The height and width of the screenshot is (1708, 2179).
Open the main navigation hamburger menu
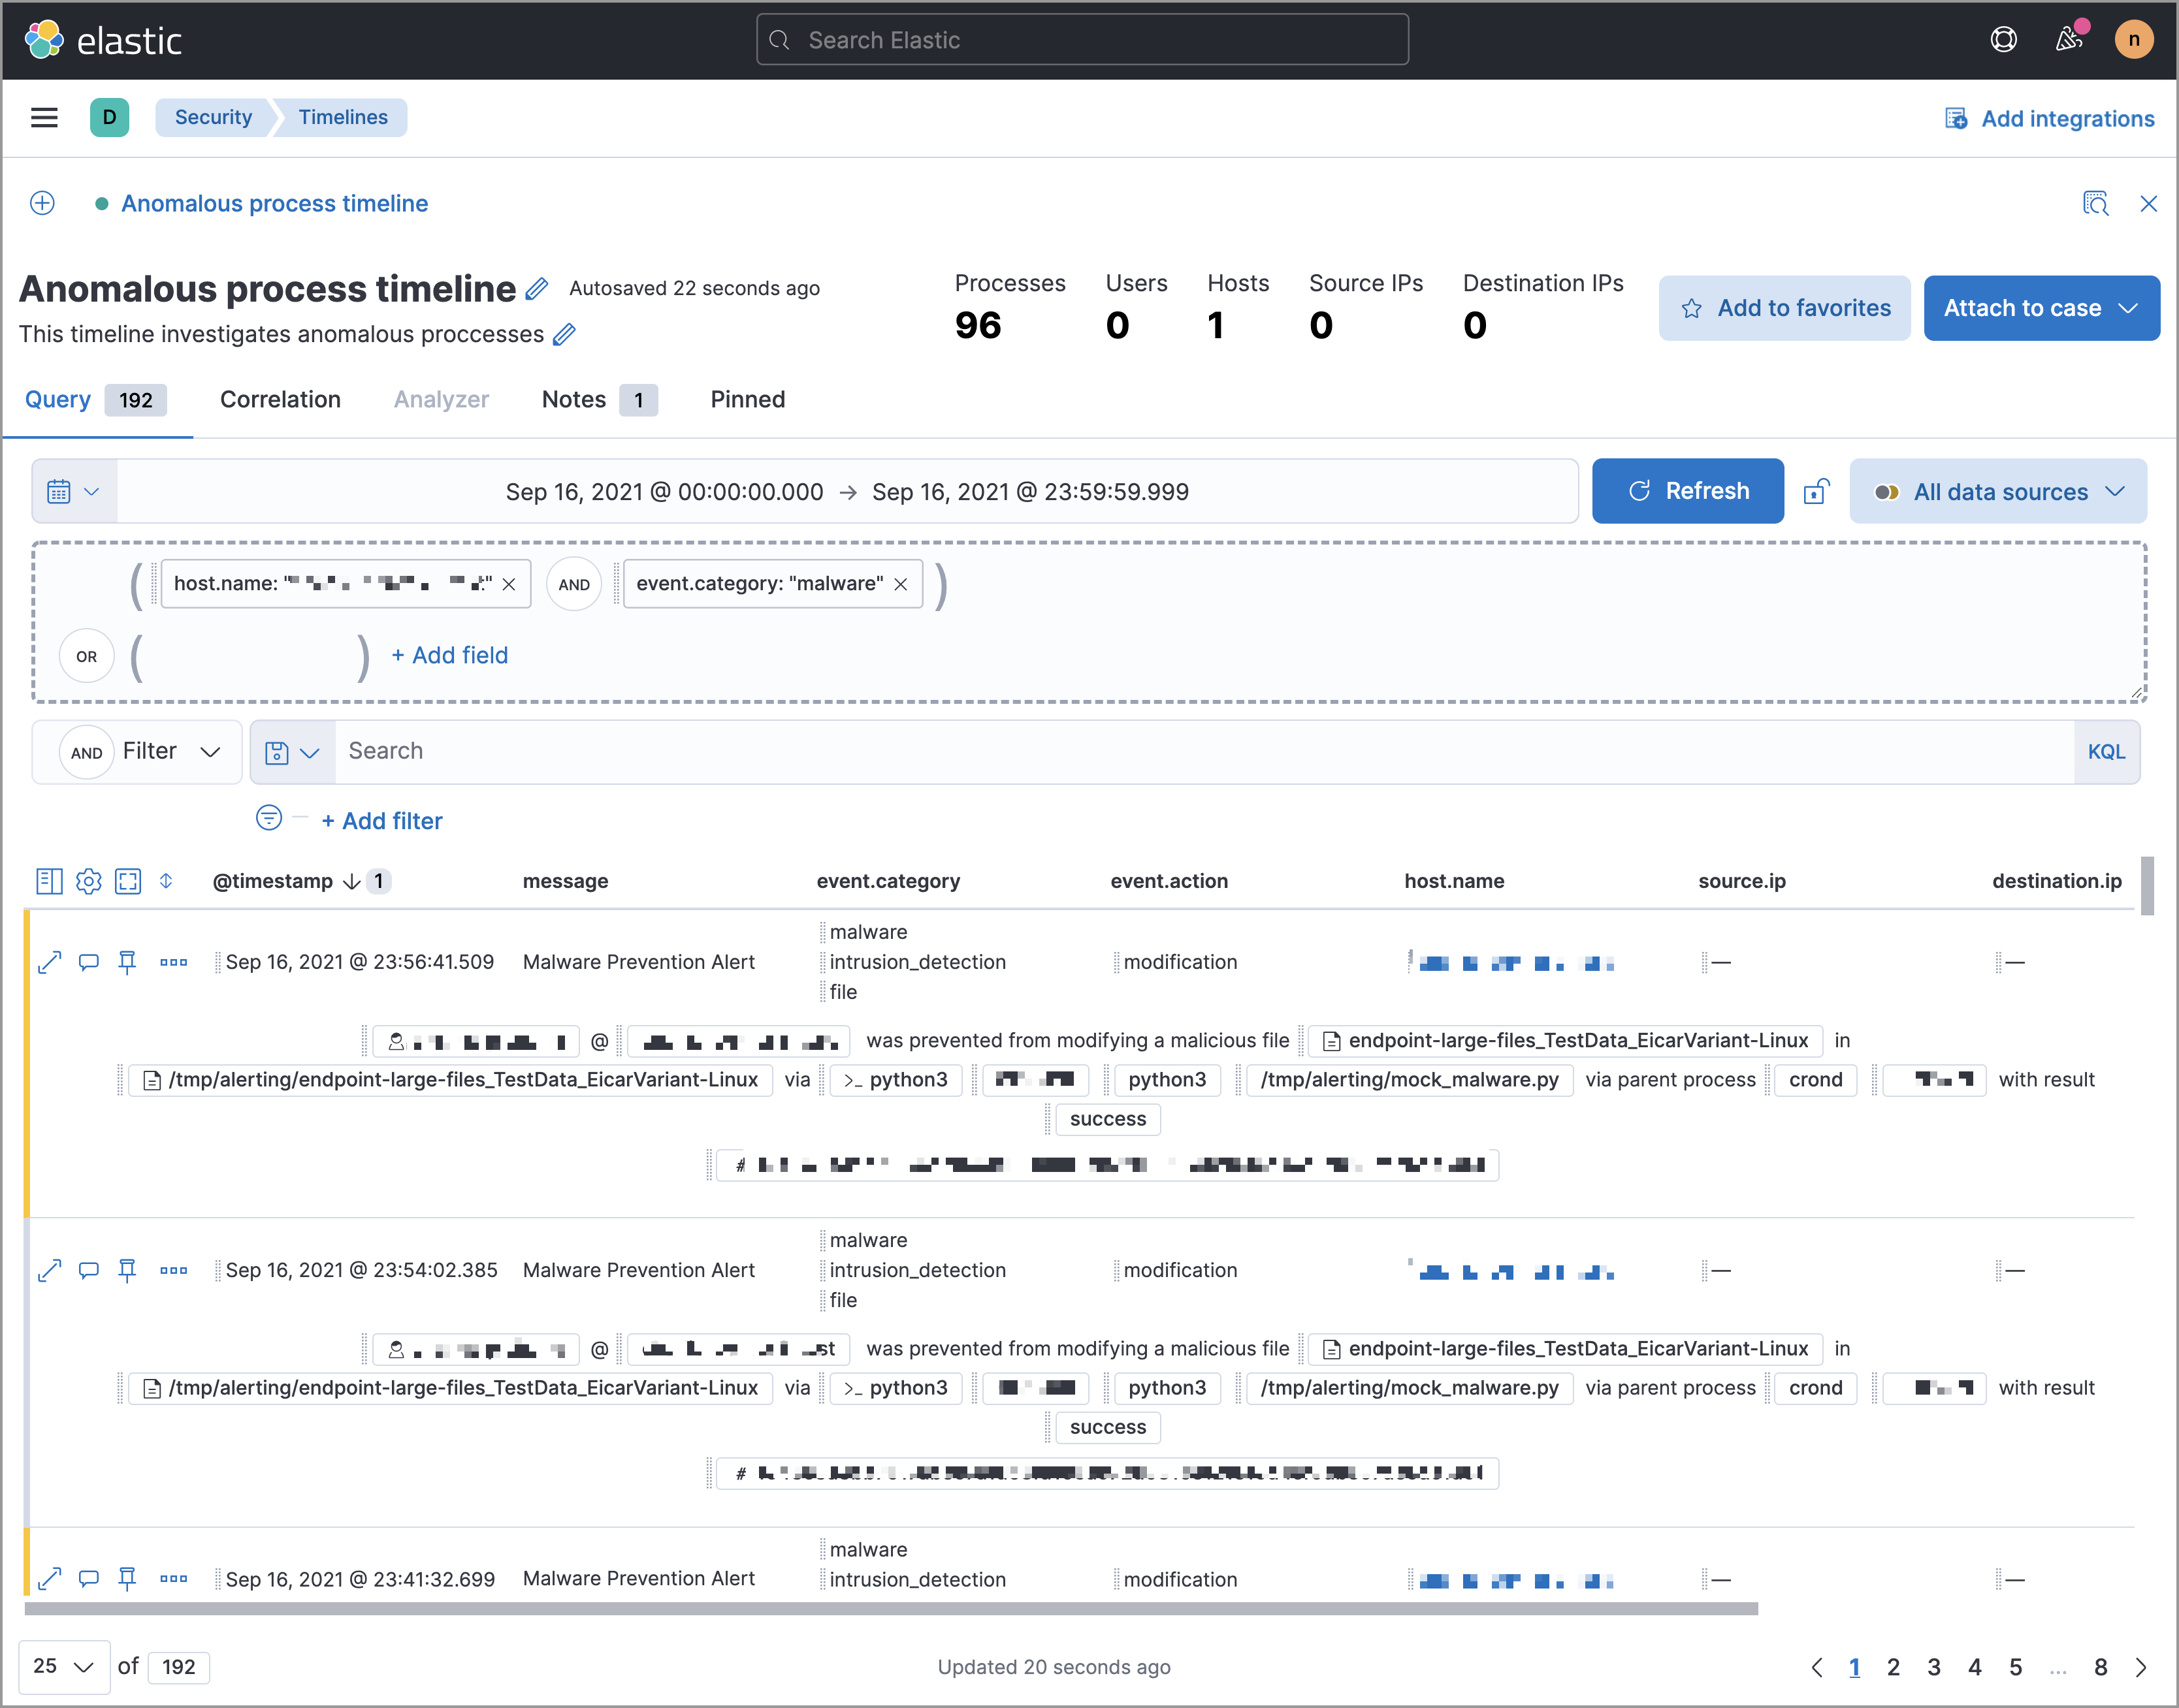[x=44, y=117]
